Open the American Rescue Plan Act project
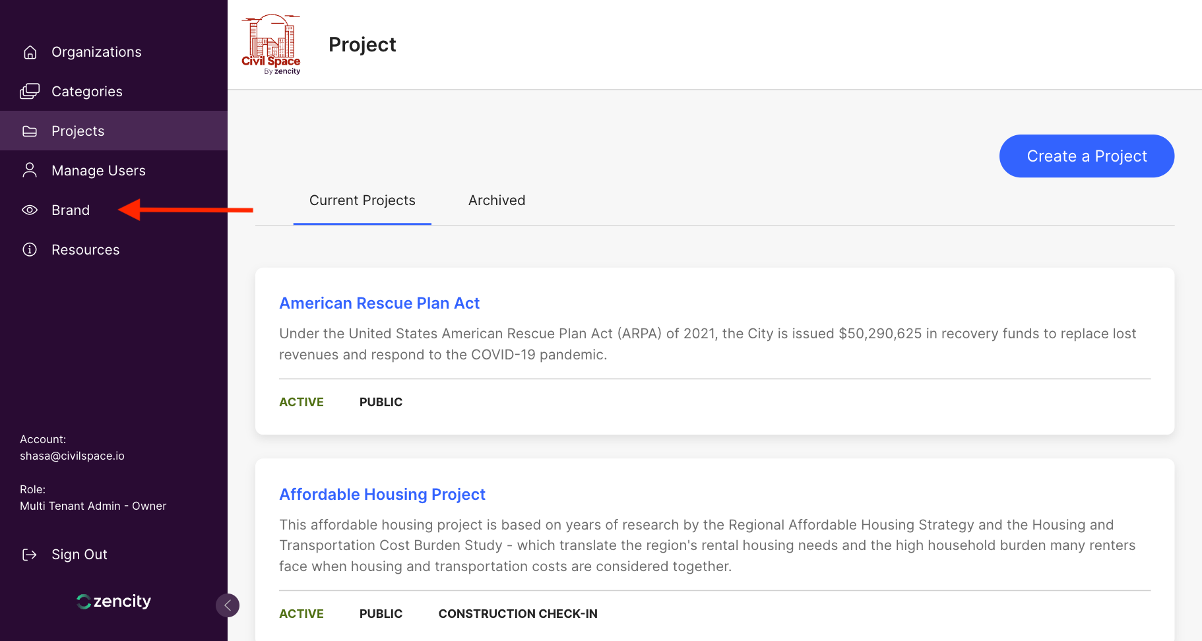 [x=379, y=303]
